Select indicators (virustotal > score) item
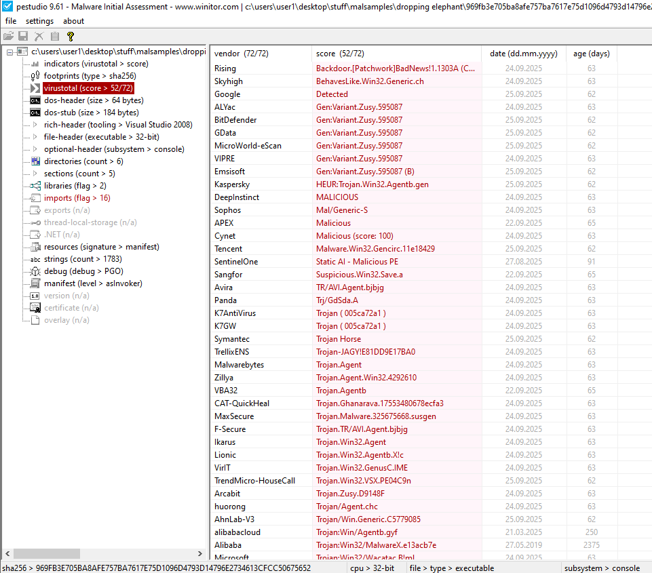This screenshot has width=652, height=573. pos(96,64)
